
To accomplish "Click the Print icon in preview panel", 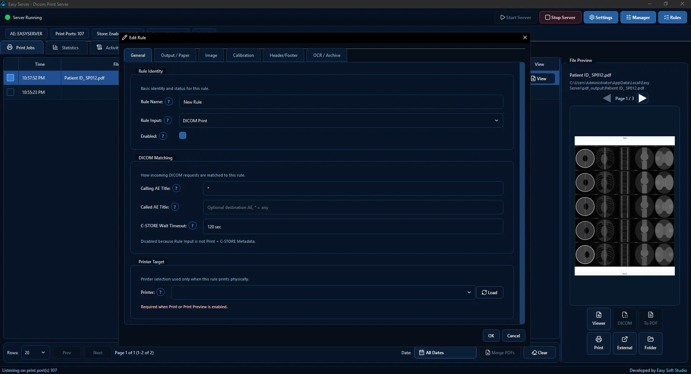I will (598, 343).
